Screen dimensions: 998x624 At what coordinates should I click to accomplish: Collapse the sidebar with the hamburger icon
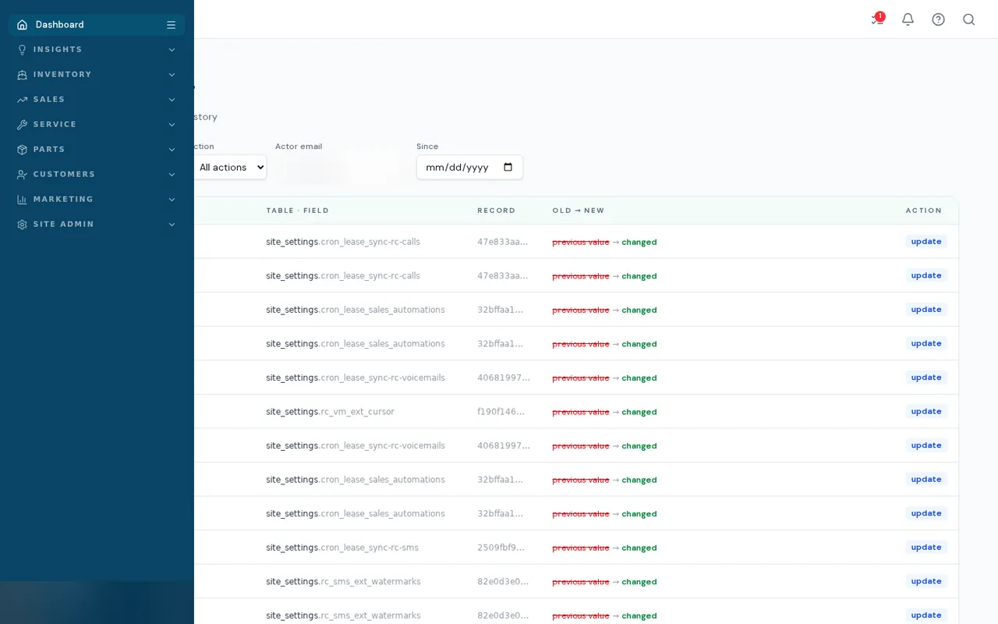click(171, 25)
